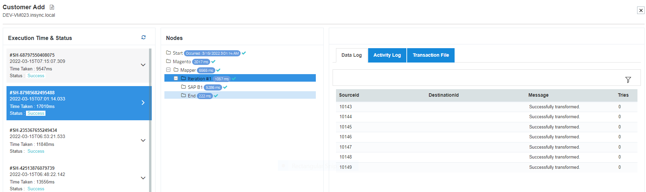This screenshot has width=646, height=192.
Task: Collapse the Mapper tree node
Action: [168, 70]
